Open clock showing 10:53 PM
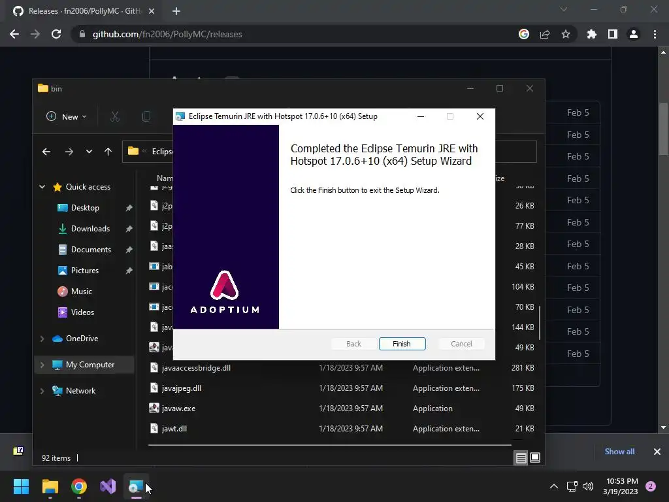The image size is (669, 502). [x=621, y=486]
